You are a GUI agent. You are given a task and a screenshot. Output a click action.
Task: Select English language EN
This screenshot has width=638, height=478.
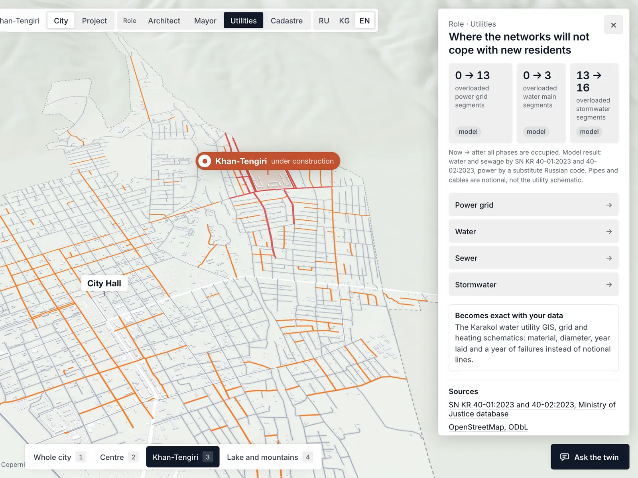(364, 20)
